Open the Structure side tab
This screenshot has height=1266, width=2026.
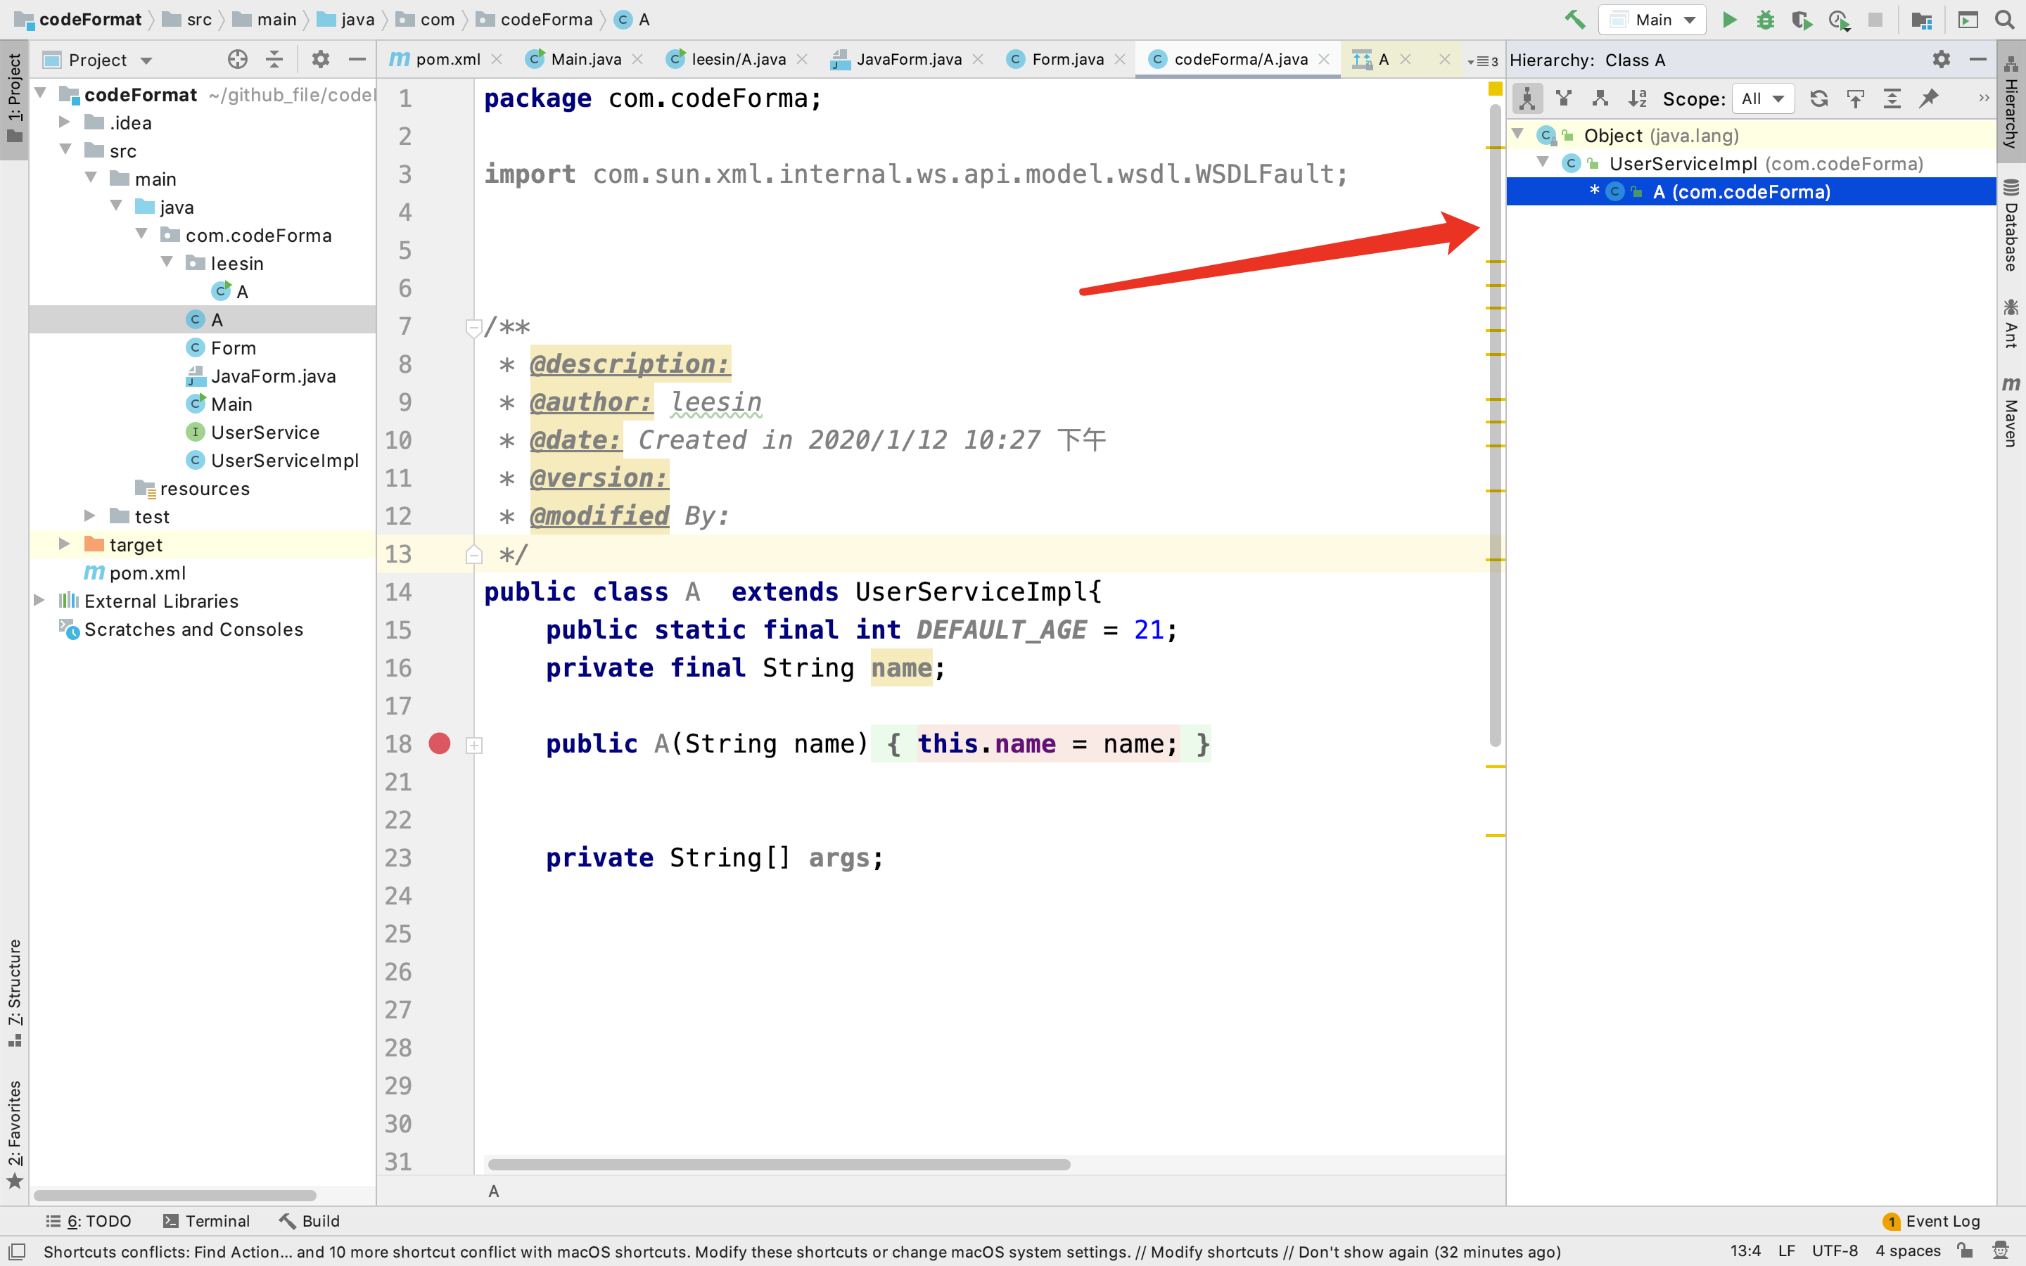pyautogui.click(x=14, y=993)
